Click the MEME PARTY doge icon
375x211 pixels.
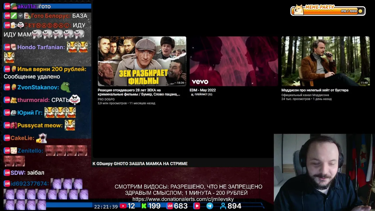coord(298,9)
